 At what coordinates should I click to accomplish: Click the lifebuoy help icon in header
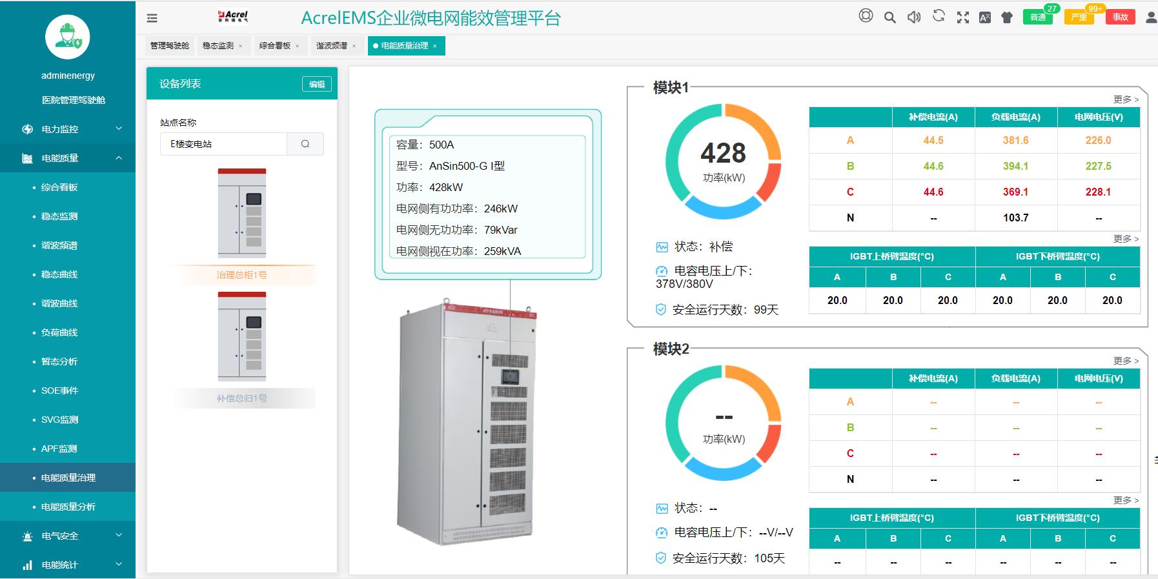pos(866,16)
